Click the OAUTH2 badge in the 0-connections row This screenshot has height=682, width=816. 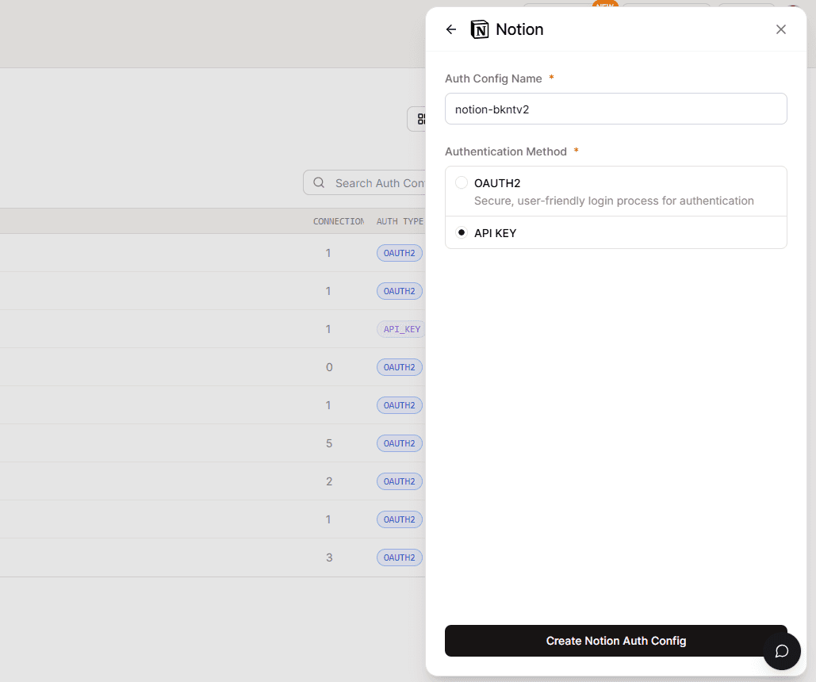click(399, 367)
